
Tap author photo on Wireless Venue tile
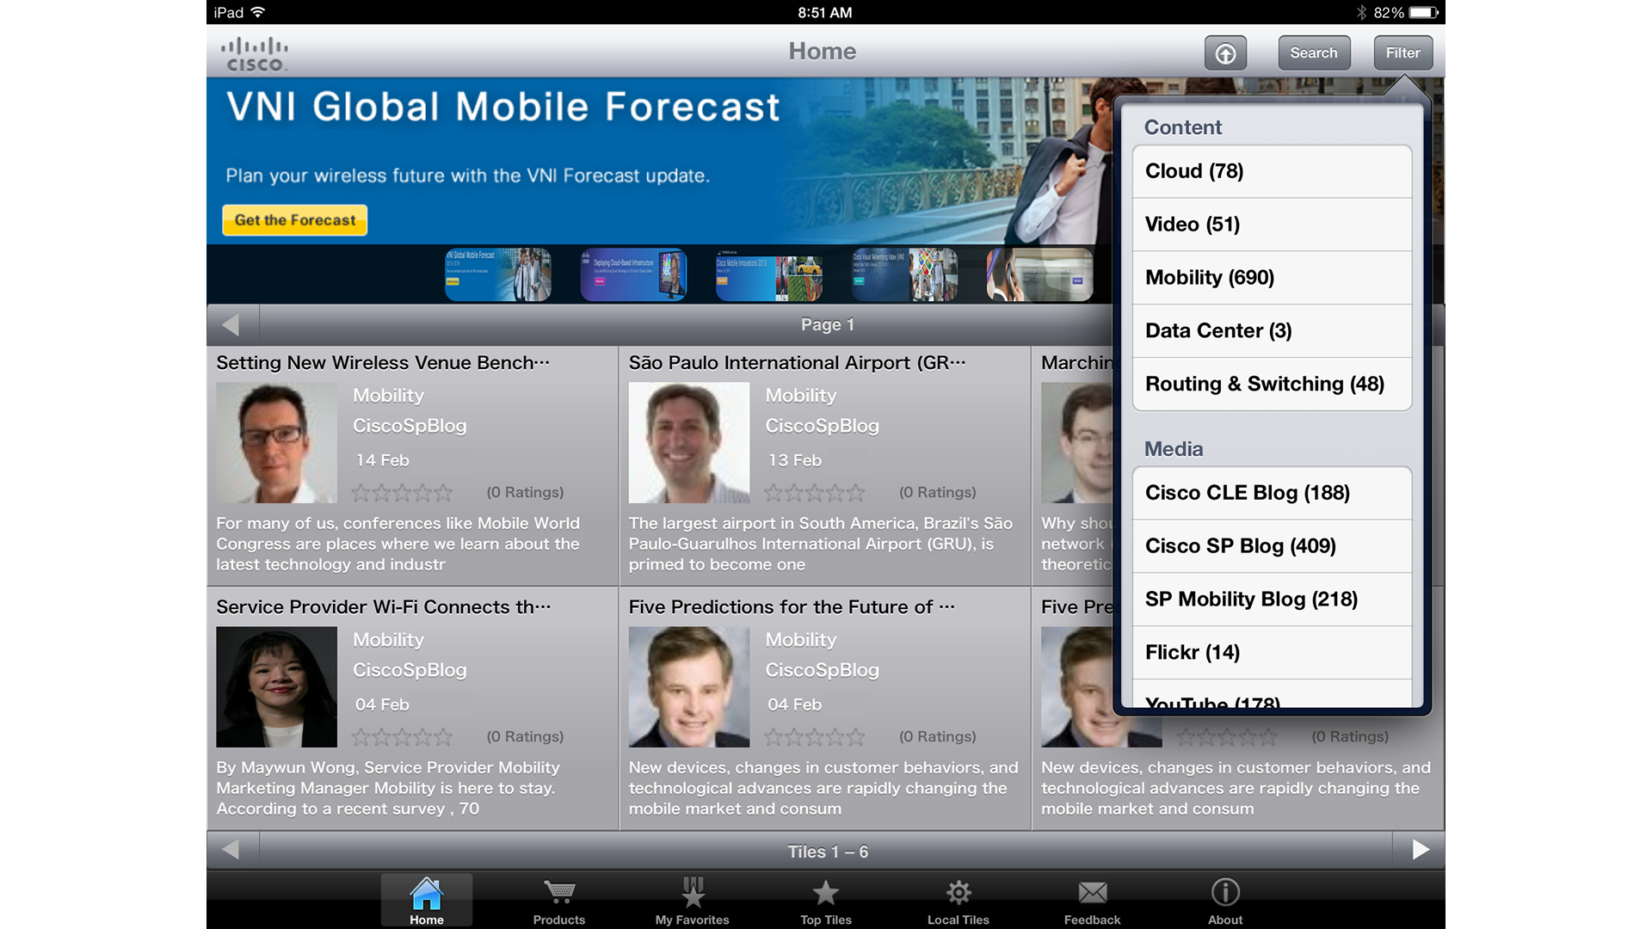point(276,443)
